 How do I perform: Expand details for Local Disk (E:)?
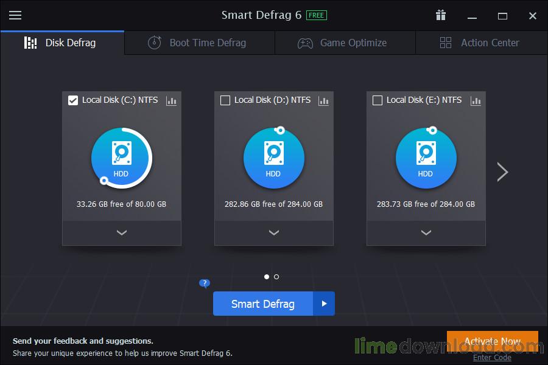click(426, 232)
